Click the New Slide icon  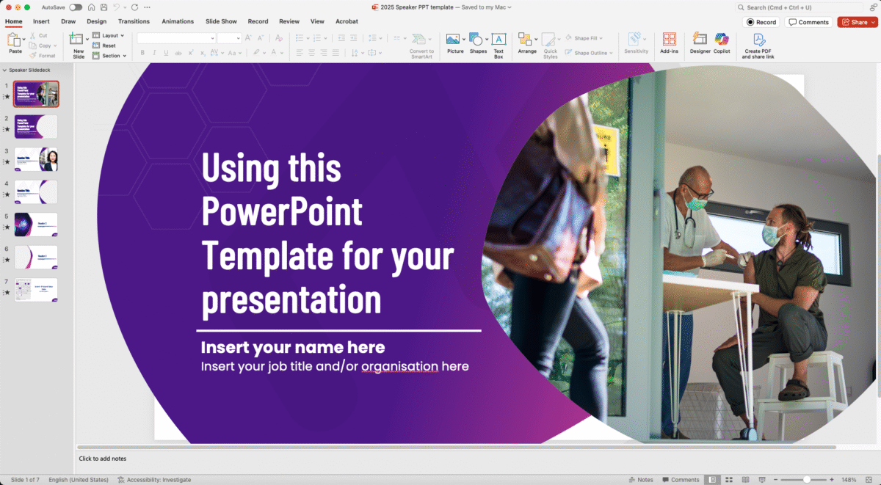(x=78, y=40)
